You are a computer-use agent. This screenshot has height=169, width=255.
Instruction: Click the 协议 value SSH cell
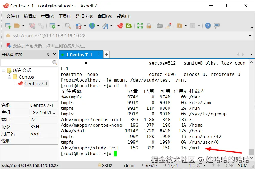click(x=43, y=127)
